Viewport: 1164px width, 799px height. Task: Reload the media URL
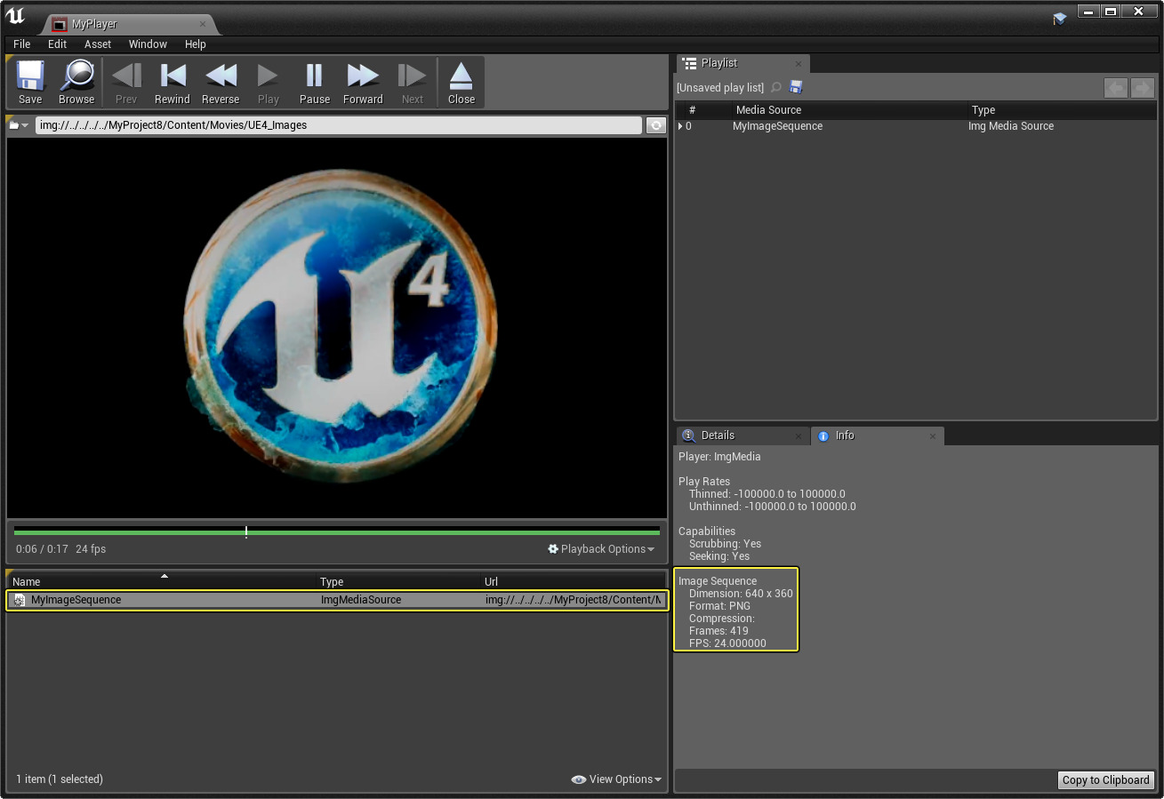point(656,125)
